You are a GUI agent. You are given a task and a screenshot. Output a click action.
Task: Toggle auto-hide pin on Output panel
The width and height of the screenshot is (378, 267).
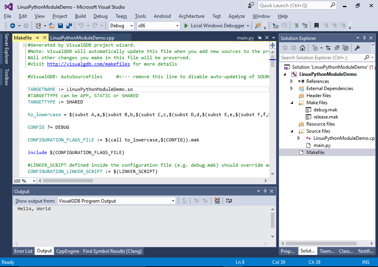265,191
